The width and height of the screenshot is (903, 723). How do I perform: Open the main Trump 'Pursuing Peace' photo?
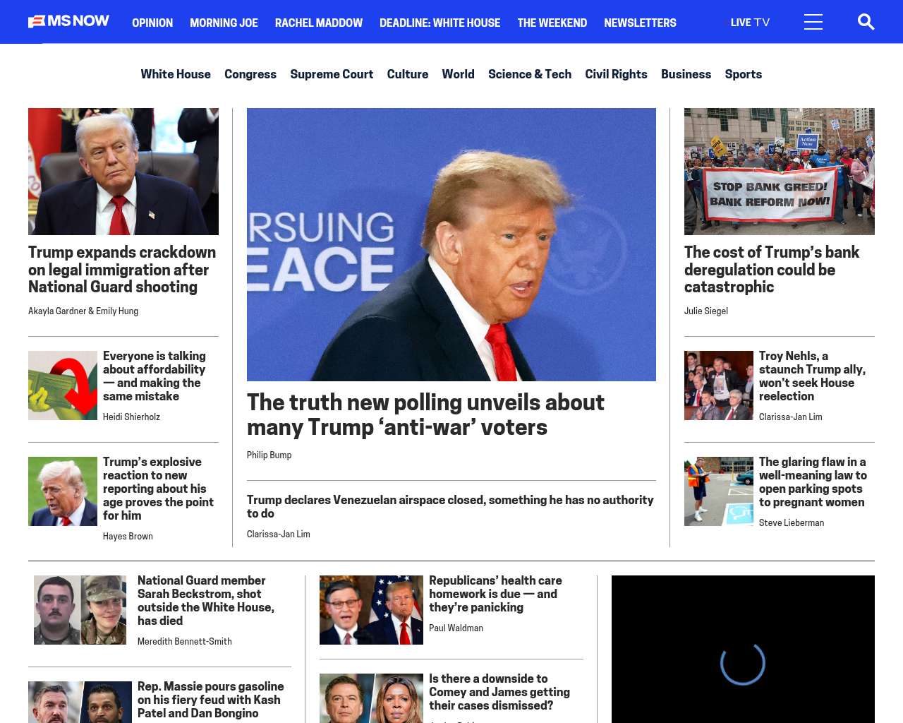coord(451,244)
